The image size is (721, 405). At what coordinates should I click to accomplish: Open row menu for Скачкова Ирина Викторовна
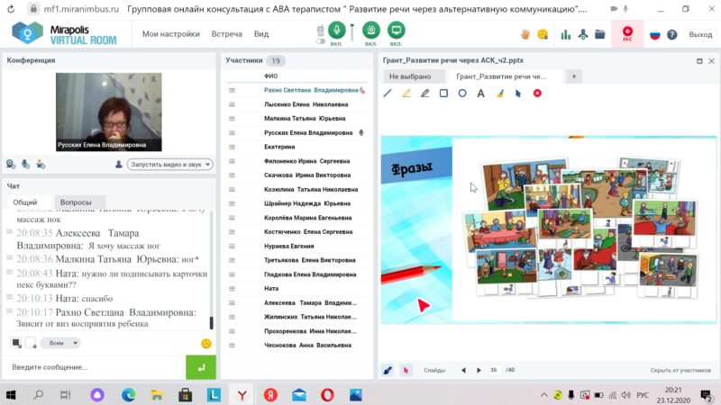[x=232, y=175]
